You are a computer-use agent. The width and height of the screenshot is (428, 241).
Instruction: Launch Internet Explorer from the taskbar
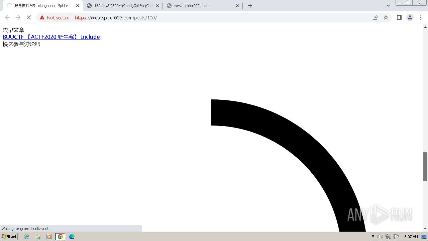click(x=26, y=237)
